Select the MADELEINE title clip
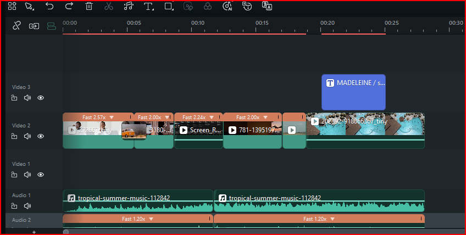The image size is (466, 235). [x=353, y=92]
